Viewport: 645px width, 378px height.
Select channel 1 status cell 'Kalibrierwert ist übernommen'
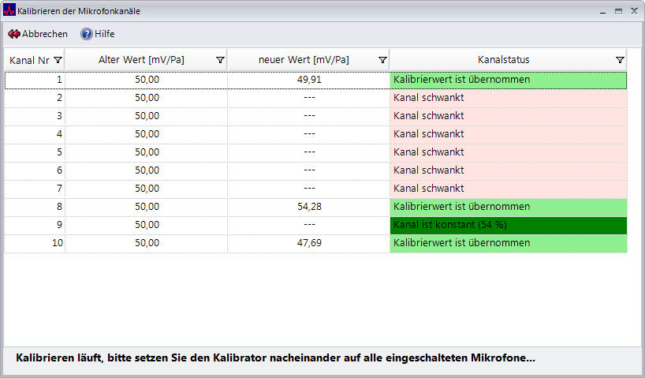click(508, 80)
